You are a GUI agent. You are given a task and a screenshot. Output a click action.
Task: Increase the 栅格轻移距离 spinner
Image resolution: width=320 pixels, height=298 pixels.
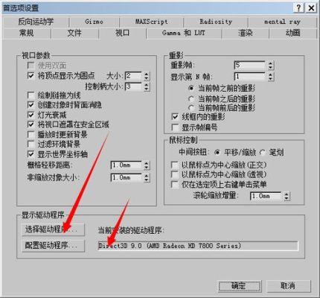pos(147,163)
